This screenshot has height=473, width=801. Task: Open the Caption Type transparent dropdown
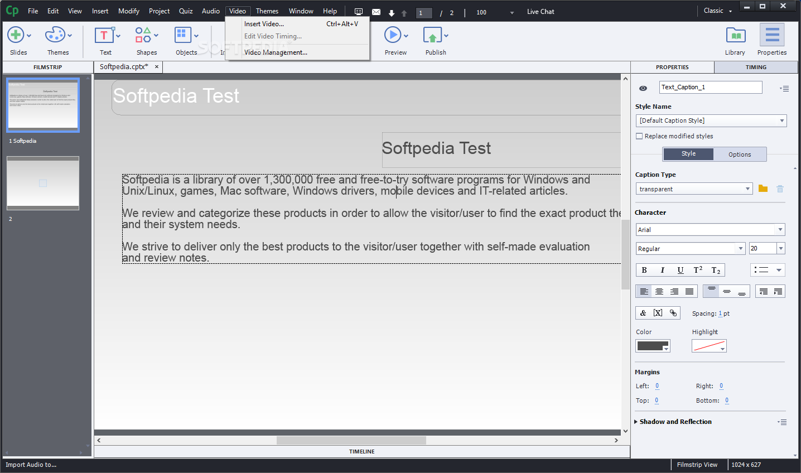(694, 189)
